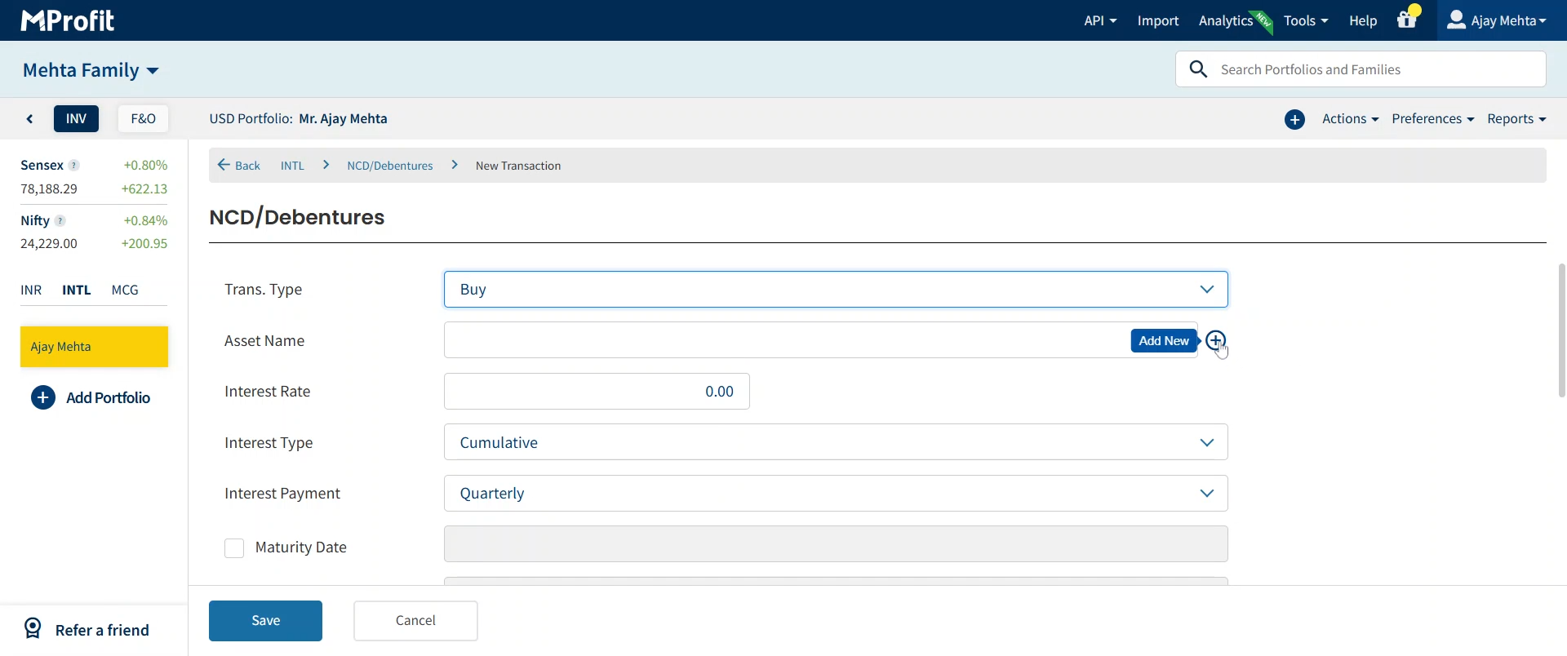Open the Interest Payment dropdown
Screen dimensions: 1567x656
pyautogui.click(x=835, y=494)
